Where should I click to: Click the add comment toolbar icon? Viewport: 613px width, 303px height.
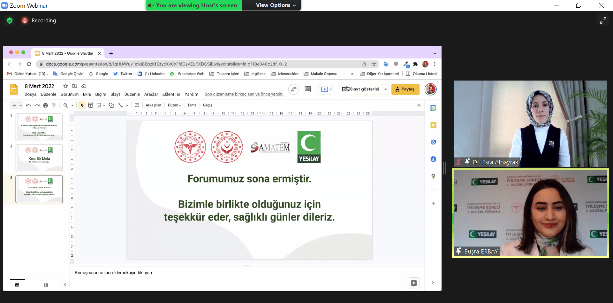point(137,105)
